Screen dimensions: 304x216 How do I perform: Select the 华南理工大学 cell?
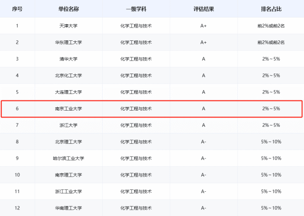coord(68,208)
